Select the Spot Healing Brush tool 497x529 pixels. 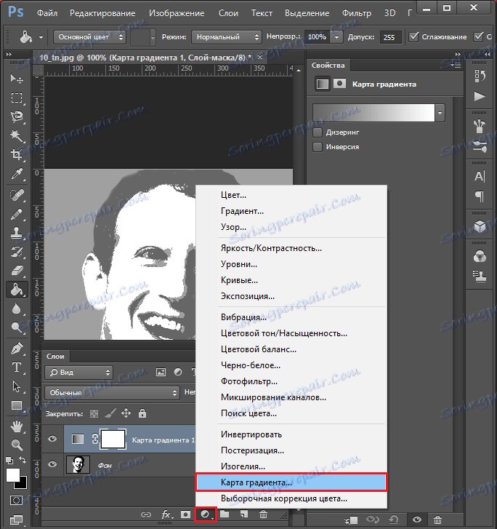pyautogui.click(x=16, y=195)
